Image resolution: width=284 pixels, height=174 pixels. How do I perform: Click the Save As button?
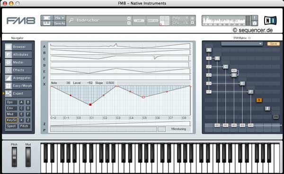coord(60,23)
